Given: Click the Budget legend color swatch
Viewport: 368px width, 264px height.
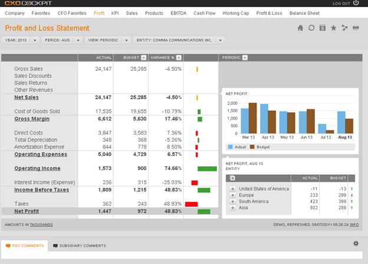Looking at the screenshot, I should [252, 147].
